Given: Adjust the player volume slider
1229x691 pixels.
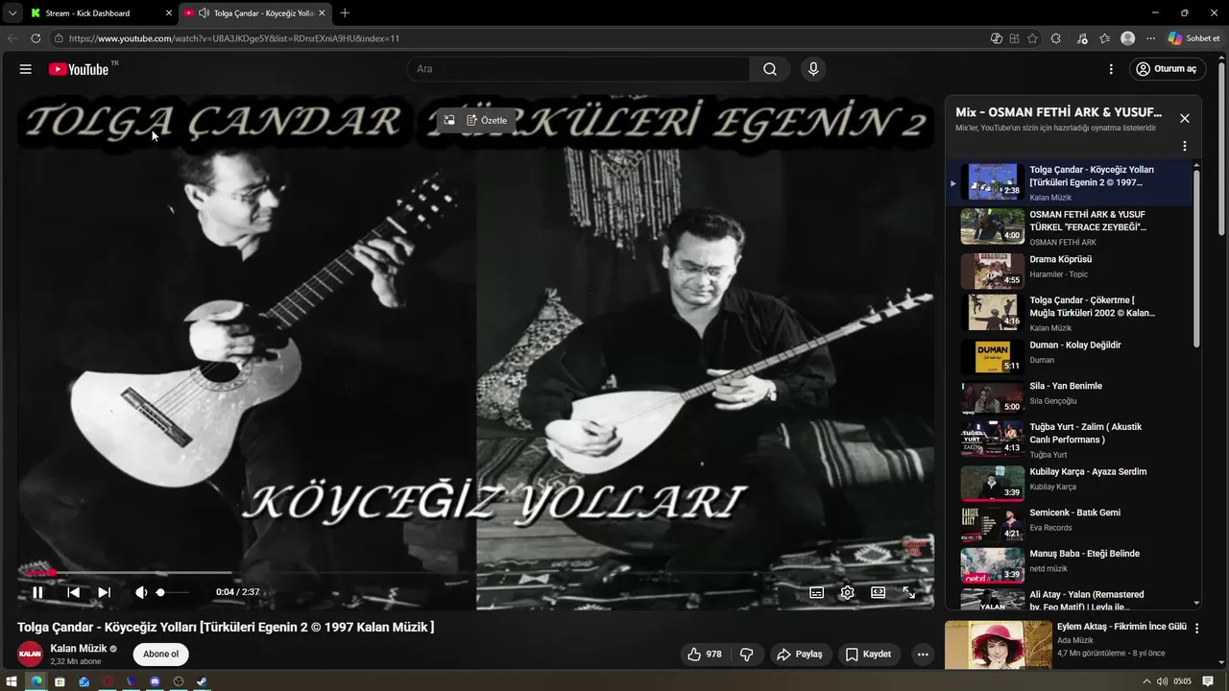Looking at the screenshot, I should 173,592.
